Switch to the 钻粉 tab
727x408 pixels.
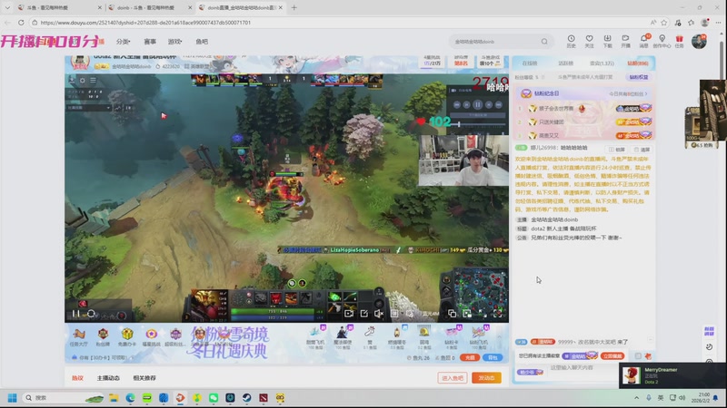[x=638, y=63]
